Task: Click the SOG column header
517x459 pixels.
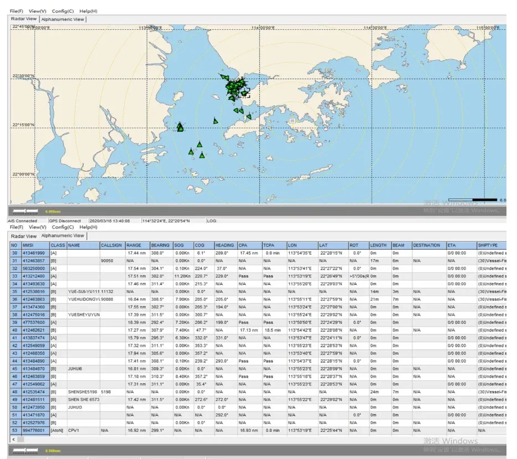Action: click(x=183, y=245)
